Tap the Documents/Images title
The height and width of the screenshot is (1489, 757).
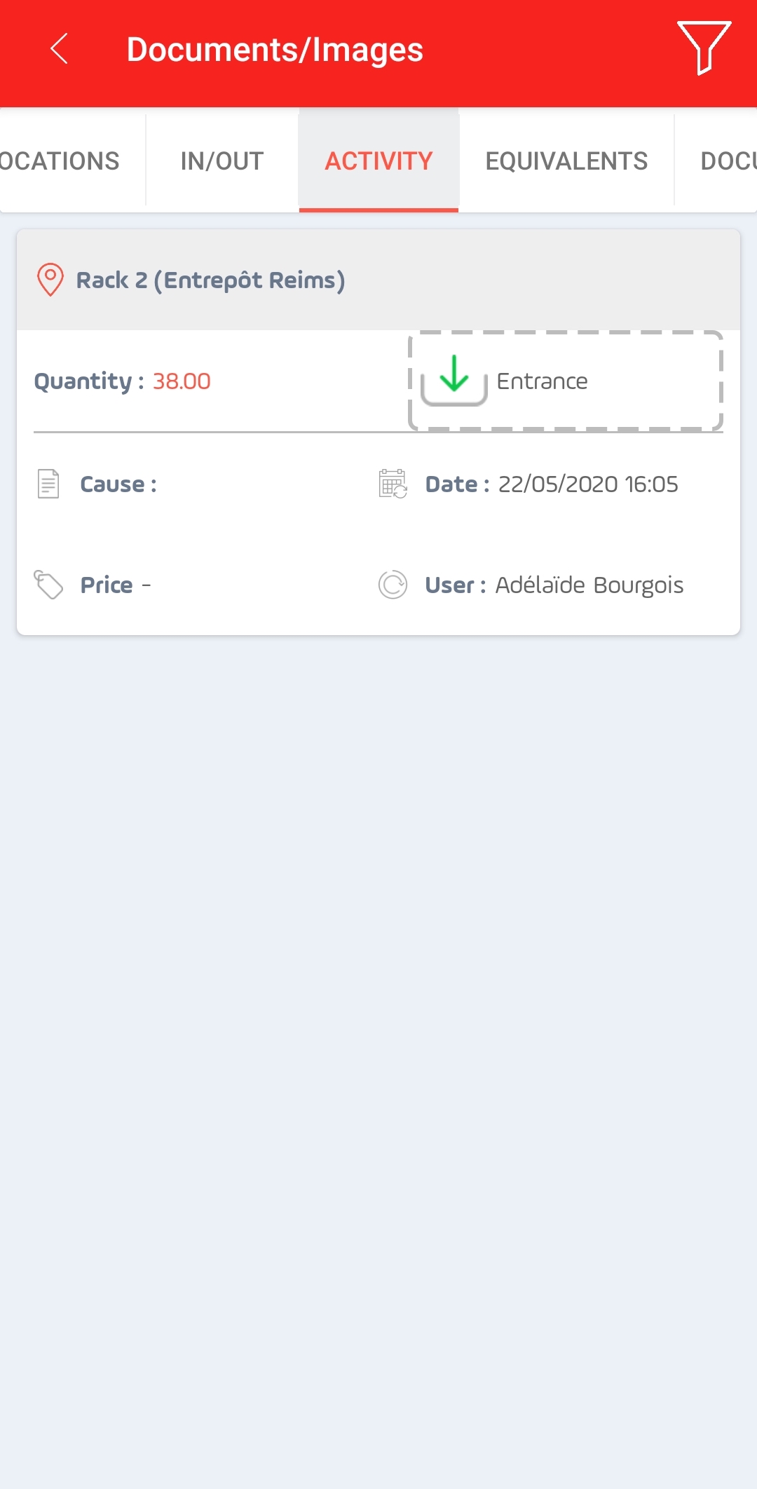point(275,50)
